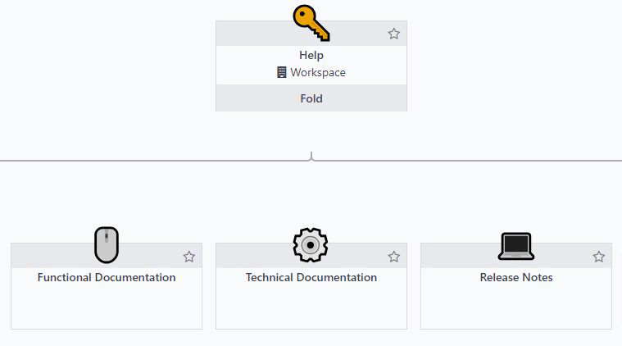This screenshot has width=622, height=346.
Task: Star the Functional Documentation card
Action: 189,257
